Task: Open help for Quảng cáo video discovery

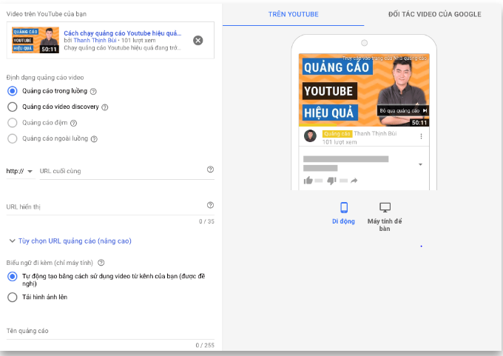Action: tap(105, 107)
